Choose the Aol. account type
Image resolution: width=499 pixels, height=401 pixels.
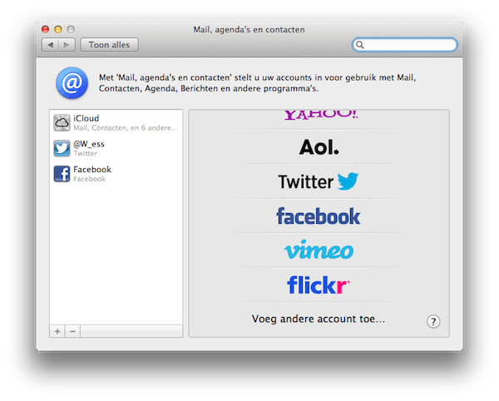319,147
